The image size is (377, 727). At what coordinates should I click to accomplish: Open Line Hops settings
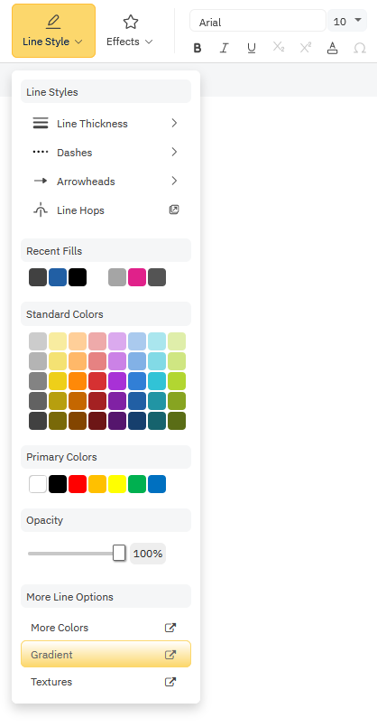coord(106,210)
